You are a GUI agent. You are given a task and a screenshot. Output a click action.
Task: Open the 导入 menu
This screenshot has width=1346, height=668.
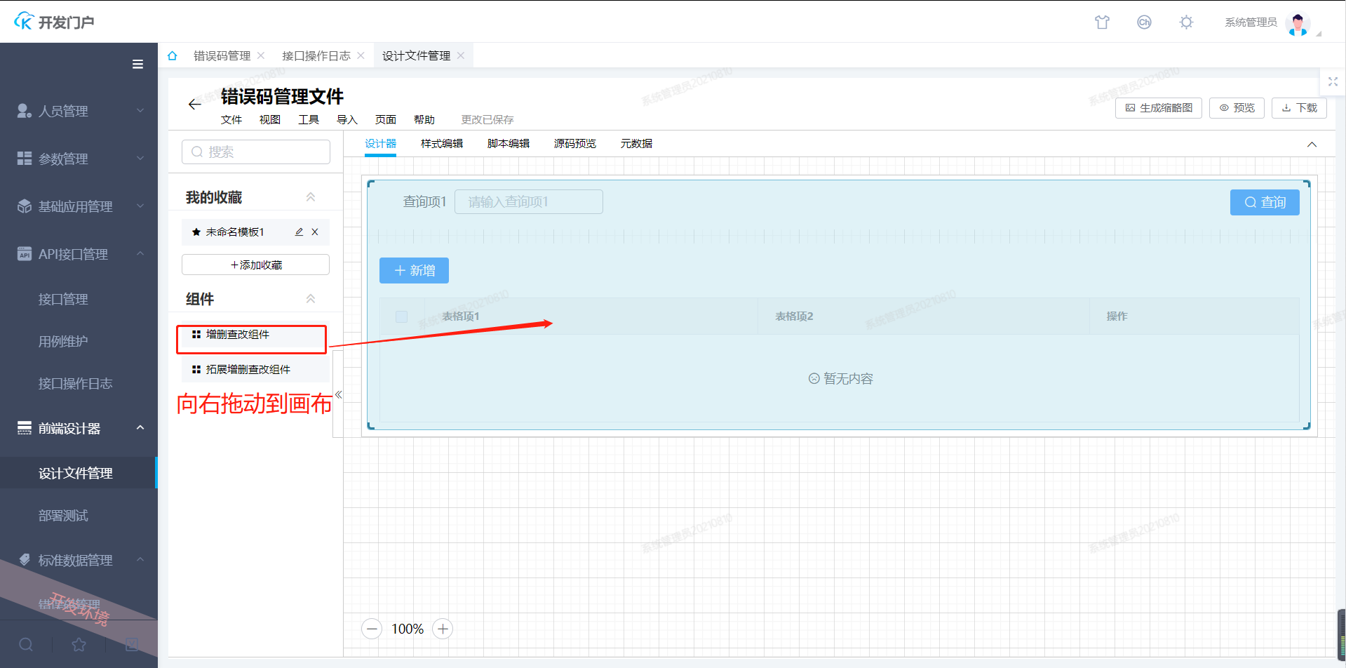347,120
